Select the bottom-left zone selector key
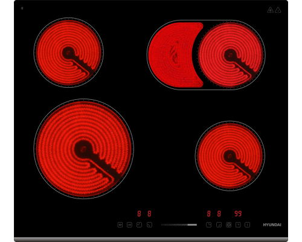Screen dimensions: 302x242 (x=149, y=224)
